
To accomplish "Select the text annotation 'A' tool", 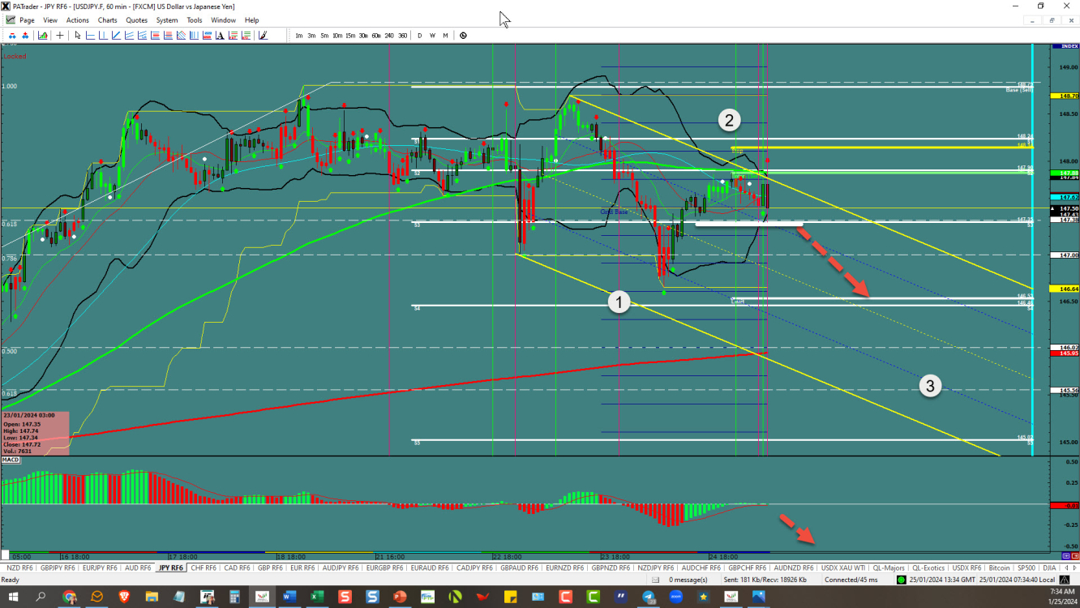I will (220, 36).
